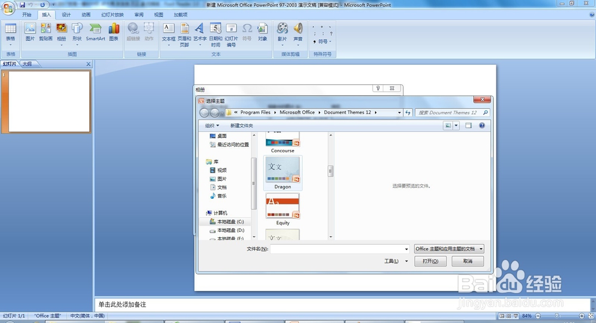Screen dimensions: 596x323
Task: Insert picture icon in ribbon
Action: (x=30, y=32)
